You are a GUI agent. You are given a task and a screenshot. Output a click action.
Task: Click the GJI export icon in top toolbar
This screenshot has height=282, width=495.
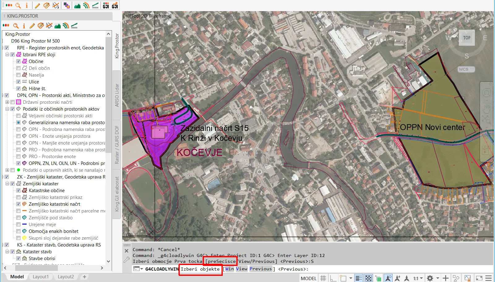coord(115,6)
